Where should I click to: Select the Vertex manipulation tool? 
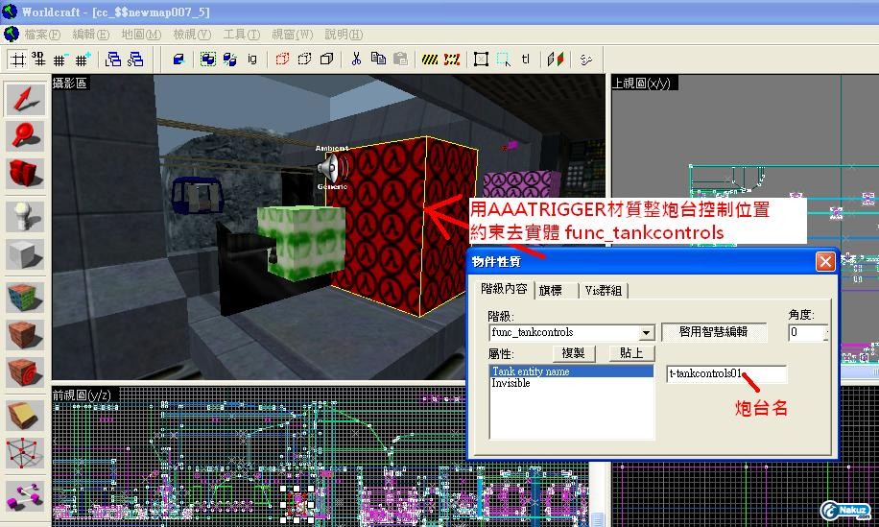(x=25, y=453)
